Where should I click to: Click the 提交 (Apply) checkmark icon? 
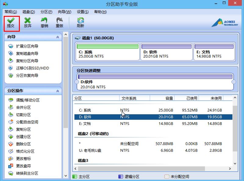click(11, 20)
